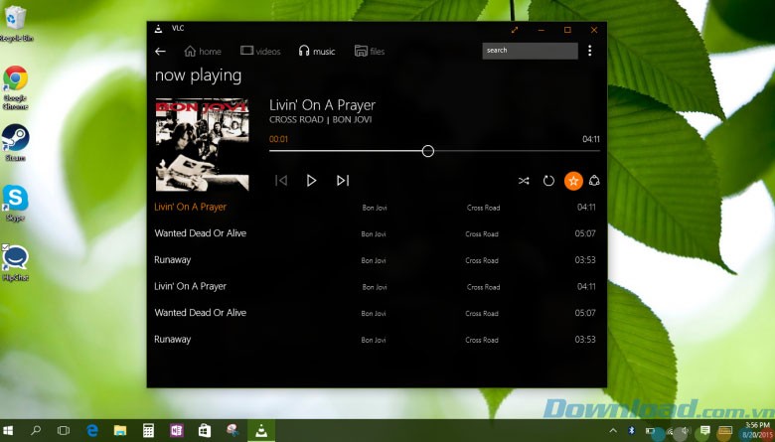Switch to the home tab
Screen dimensions: 775x442
203,52
